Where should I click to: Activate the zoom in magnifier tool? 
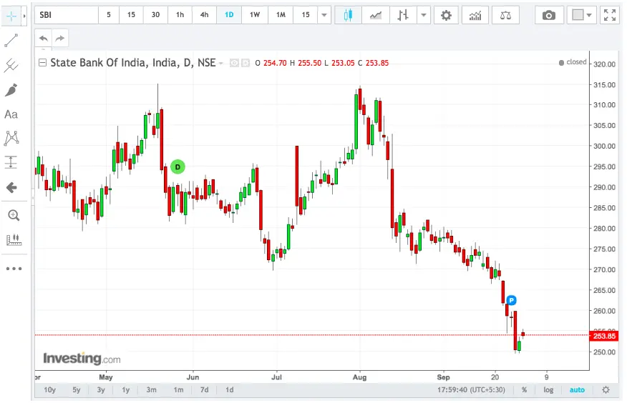(x=14, y=216)
